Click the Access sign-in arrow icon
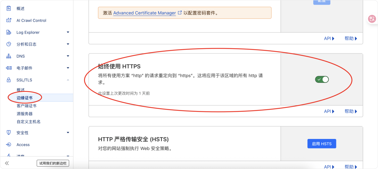Viewport: 378px width, 169px height. 9,145
